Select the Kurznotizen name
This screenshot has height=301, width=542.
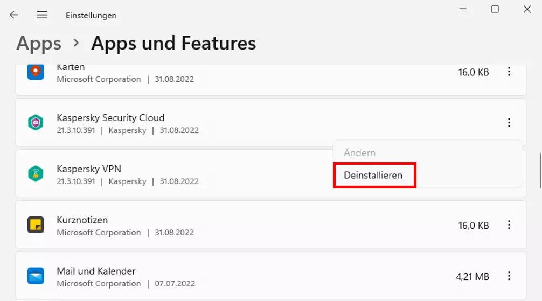pos(82,220)
